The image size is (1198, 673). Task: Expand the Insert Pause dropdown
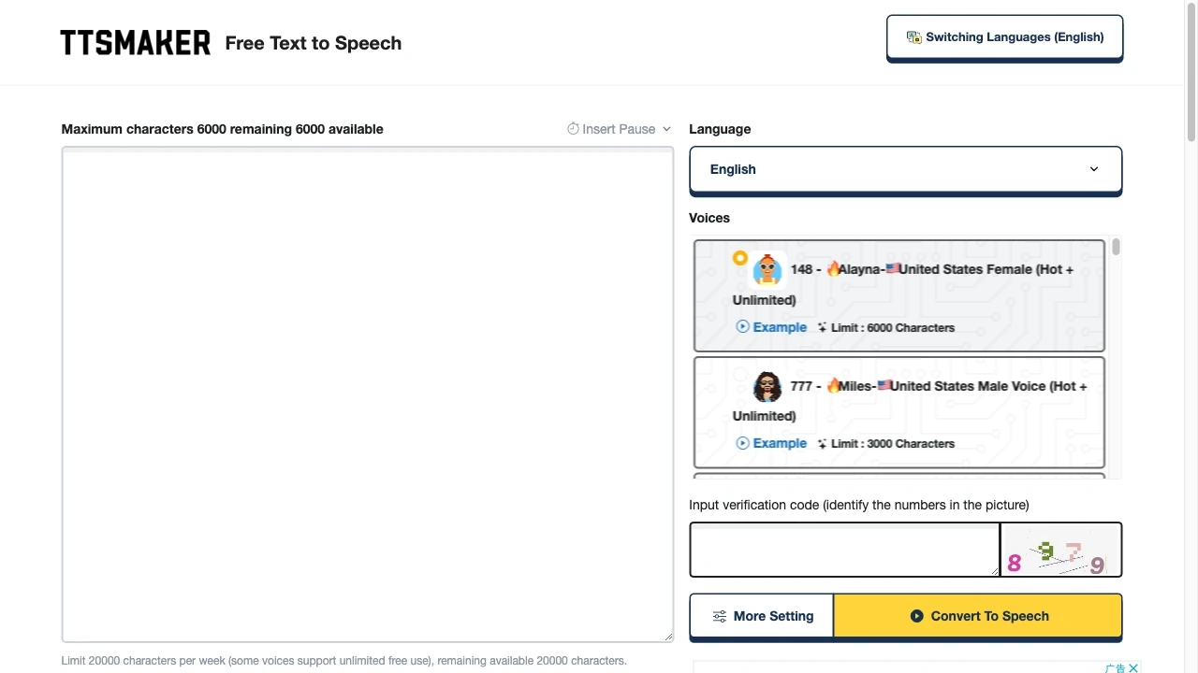(x=665, y=128)
